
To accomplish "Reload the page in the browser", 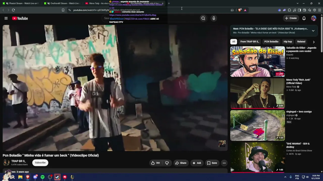I will tap(13, 10).
